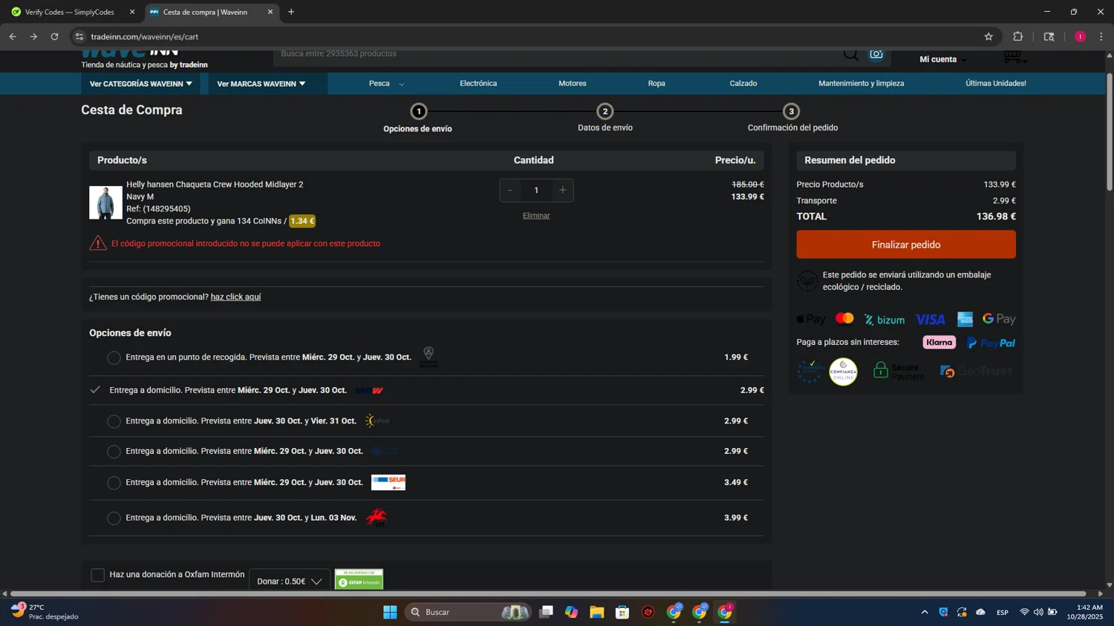Click the taskbar Buscar search box
The image size is (1114, 626).
pos(468,612)
